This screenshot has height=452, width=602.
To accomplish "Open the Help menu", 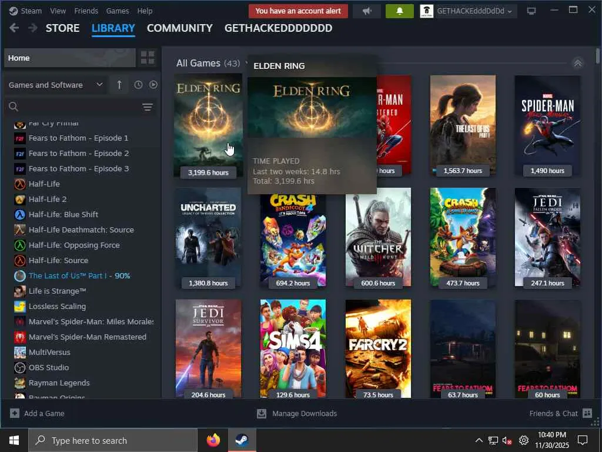I will click(x=145, y=11).
